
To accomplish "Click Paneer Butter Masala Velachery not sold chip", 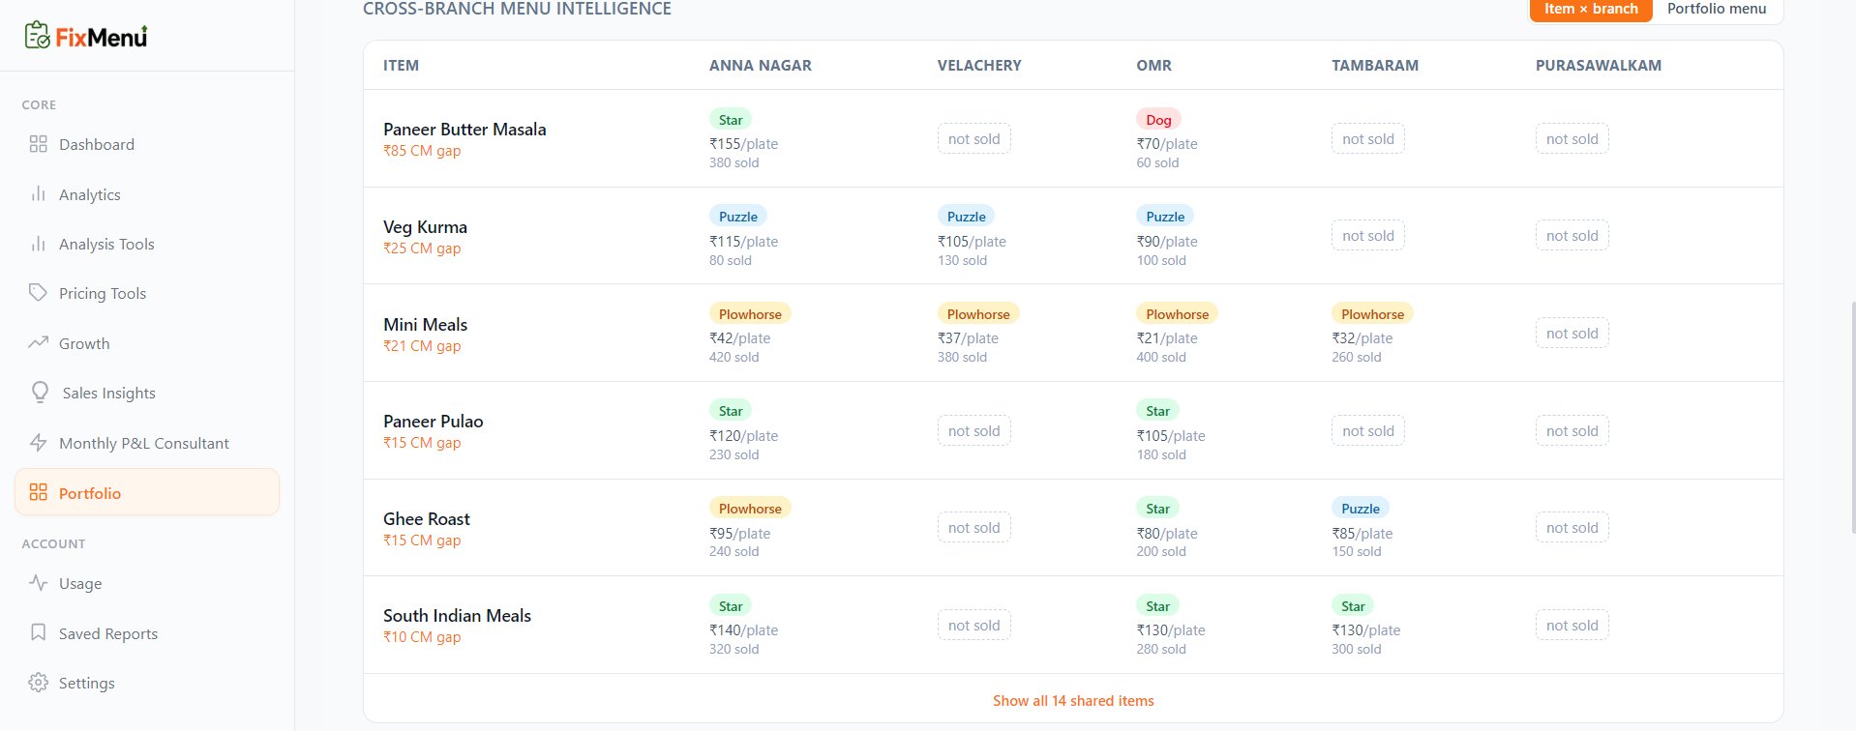I will pyautogui.click(x=974, y=138).
